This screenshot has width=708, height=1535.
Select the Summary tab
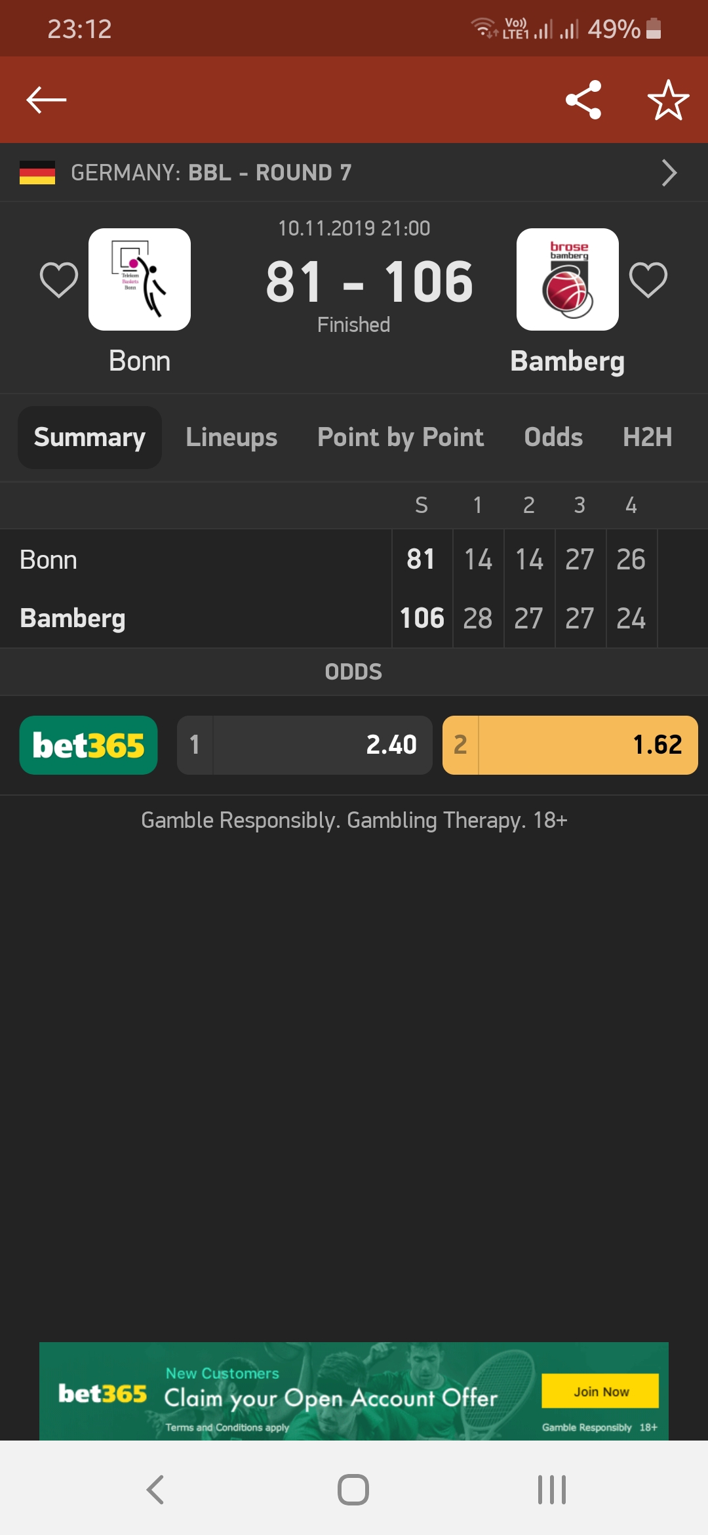click(90, 438)
